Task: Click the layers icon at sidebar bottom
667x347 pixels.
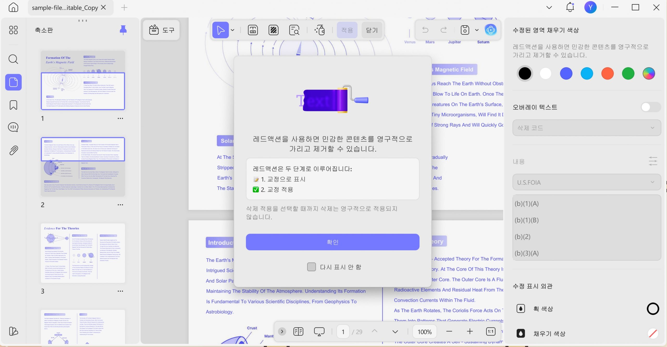Action: pos(13,331)
